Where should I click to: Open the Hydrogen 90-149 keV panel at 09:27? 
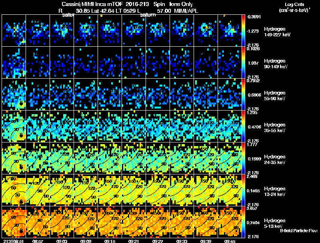coord(158,63)
